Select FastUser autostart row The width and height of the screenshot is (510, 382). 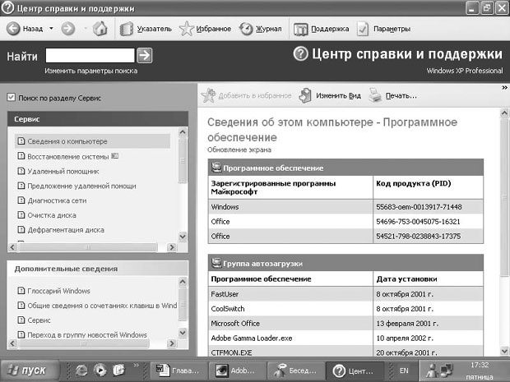pos(345,294)
